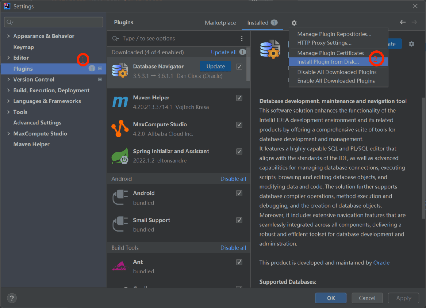Choose Disable All Downloaded Plugins

click(339, 72)
